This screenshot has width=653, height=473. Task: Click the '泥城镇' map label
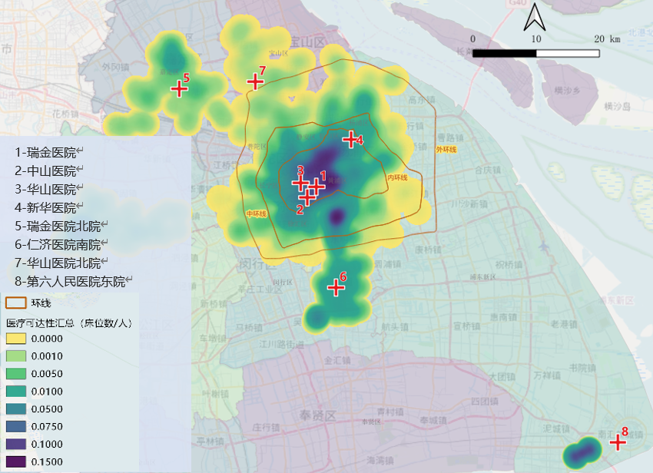point(556,428)
